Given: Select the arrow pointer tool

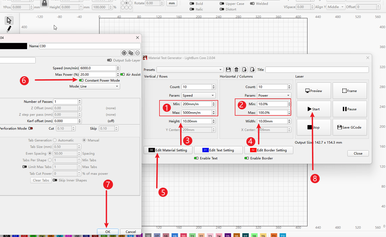Looking at the screenshot, I should tap(9, 20).
